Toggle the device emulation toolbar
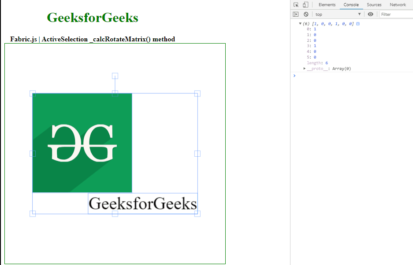 (305, 4)
